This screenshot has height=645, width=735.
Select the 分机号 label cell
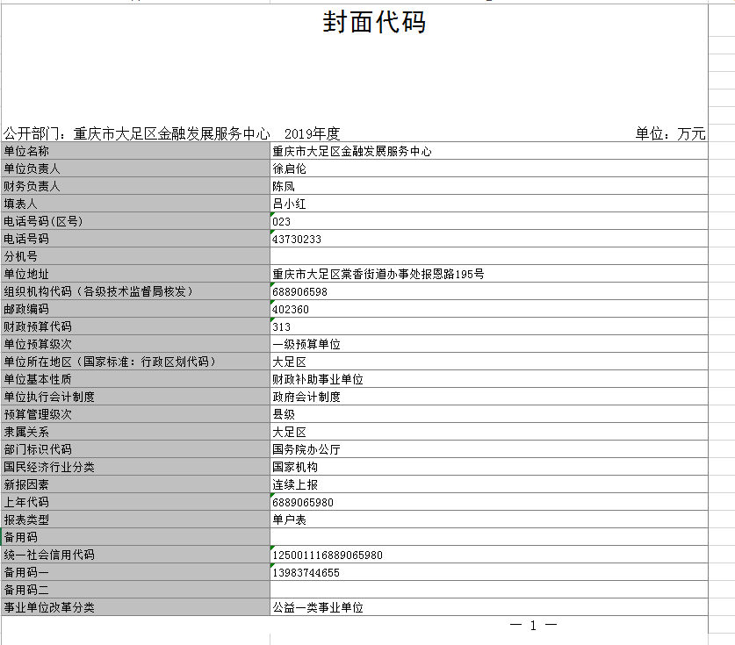(135, 256)
